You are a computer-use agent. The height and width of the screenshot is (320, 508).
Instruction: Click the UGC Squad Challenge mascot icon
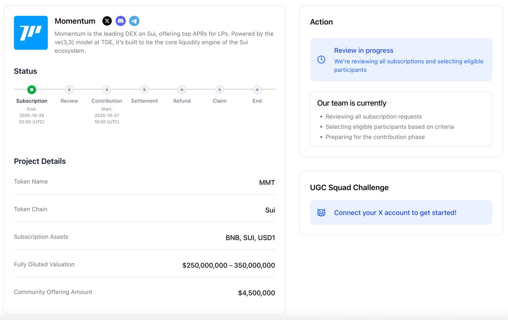pos(321,213)
